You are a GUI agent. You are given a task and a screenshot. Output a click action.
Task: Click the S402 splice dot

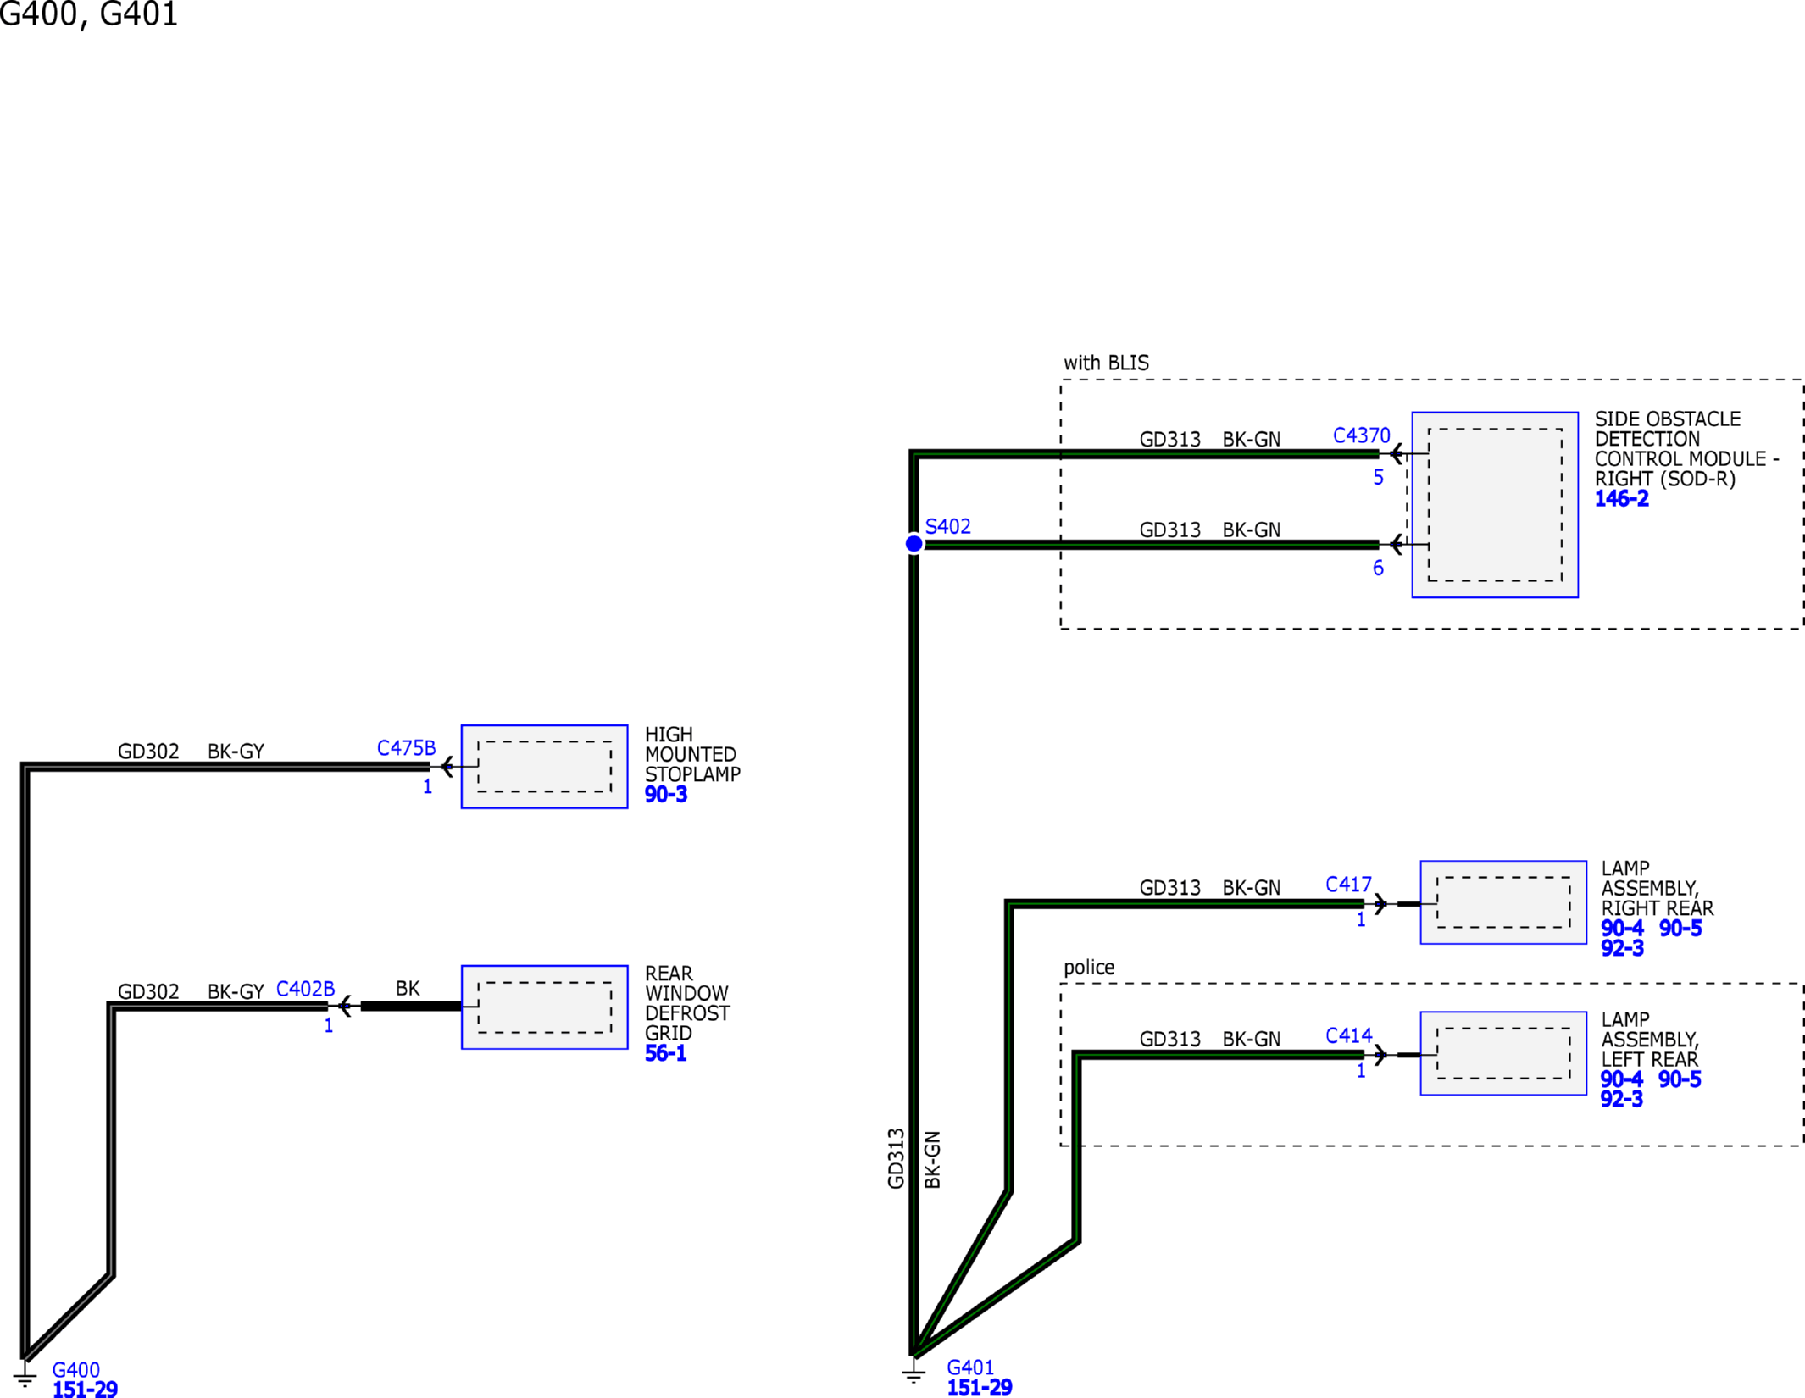(914, 543)
